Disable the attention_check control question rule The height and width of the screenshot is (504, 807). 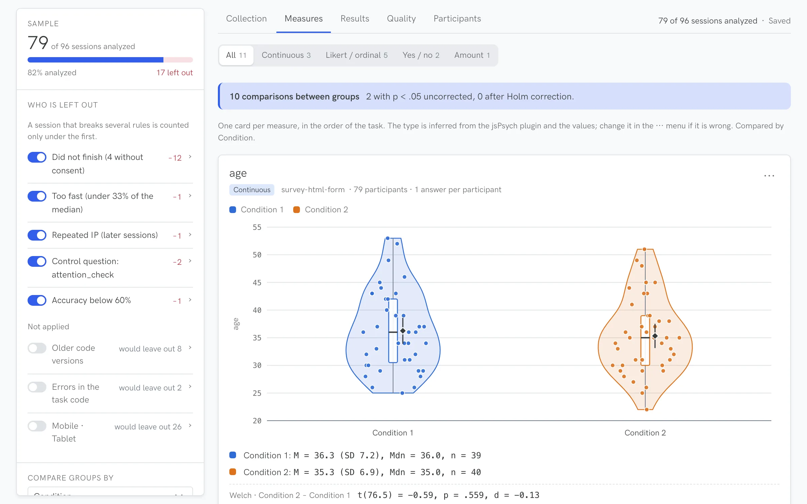(37, 261)
